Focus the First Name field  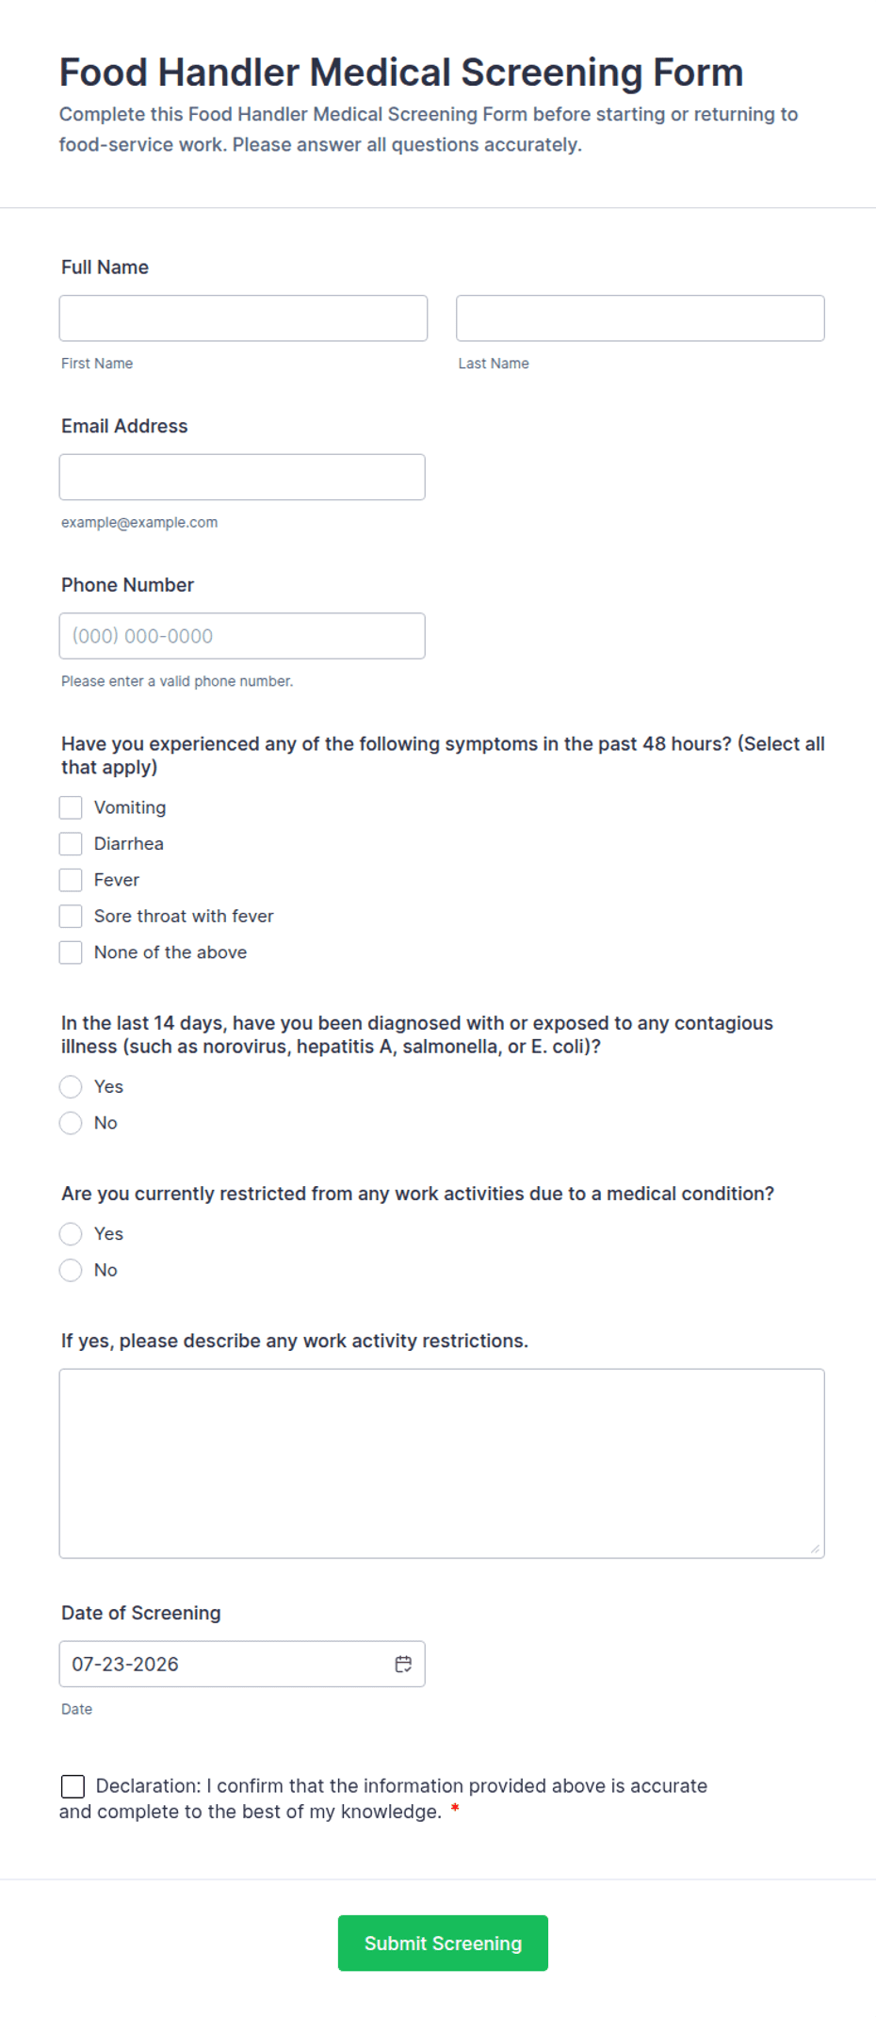(x=243, y=318)
